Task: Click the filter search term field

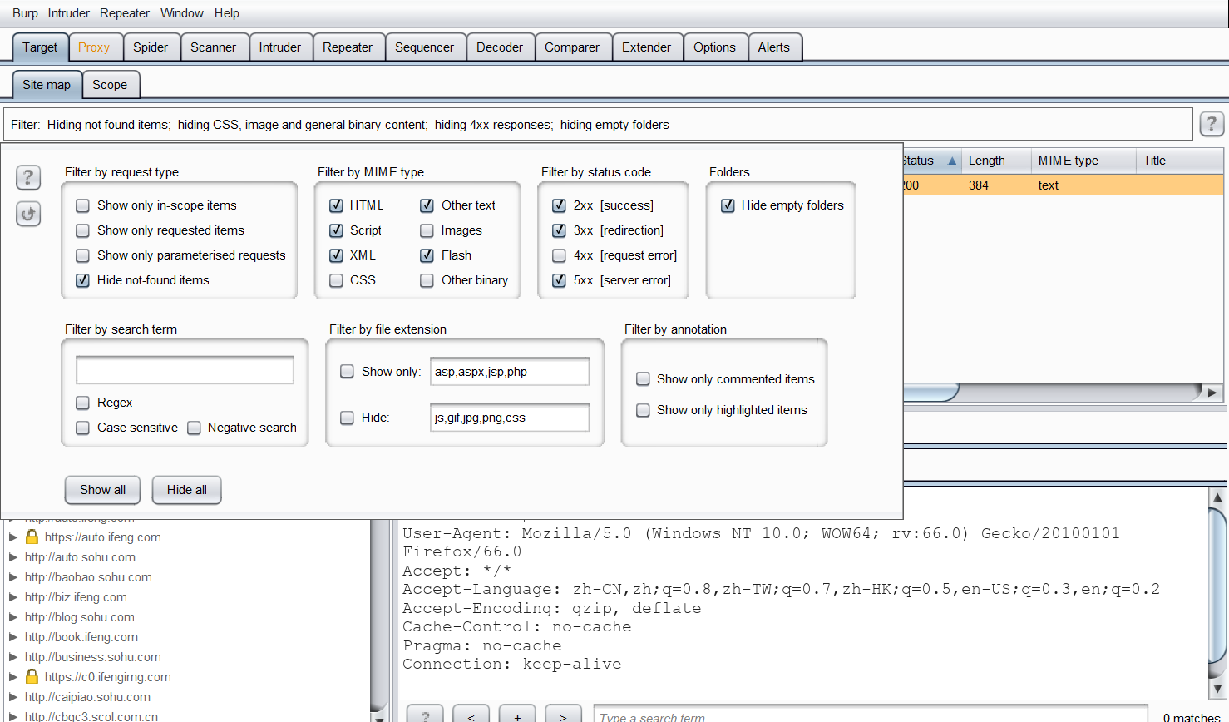Action: coord(185,370)
